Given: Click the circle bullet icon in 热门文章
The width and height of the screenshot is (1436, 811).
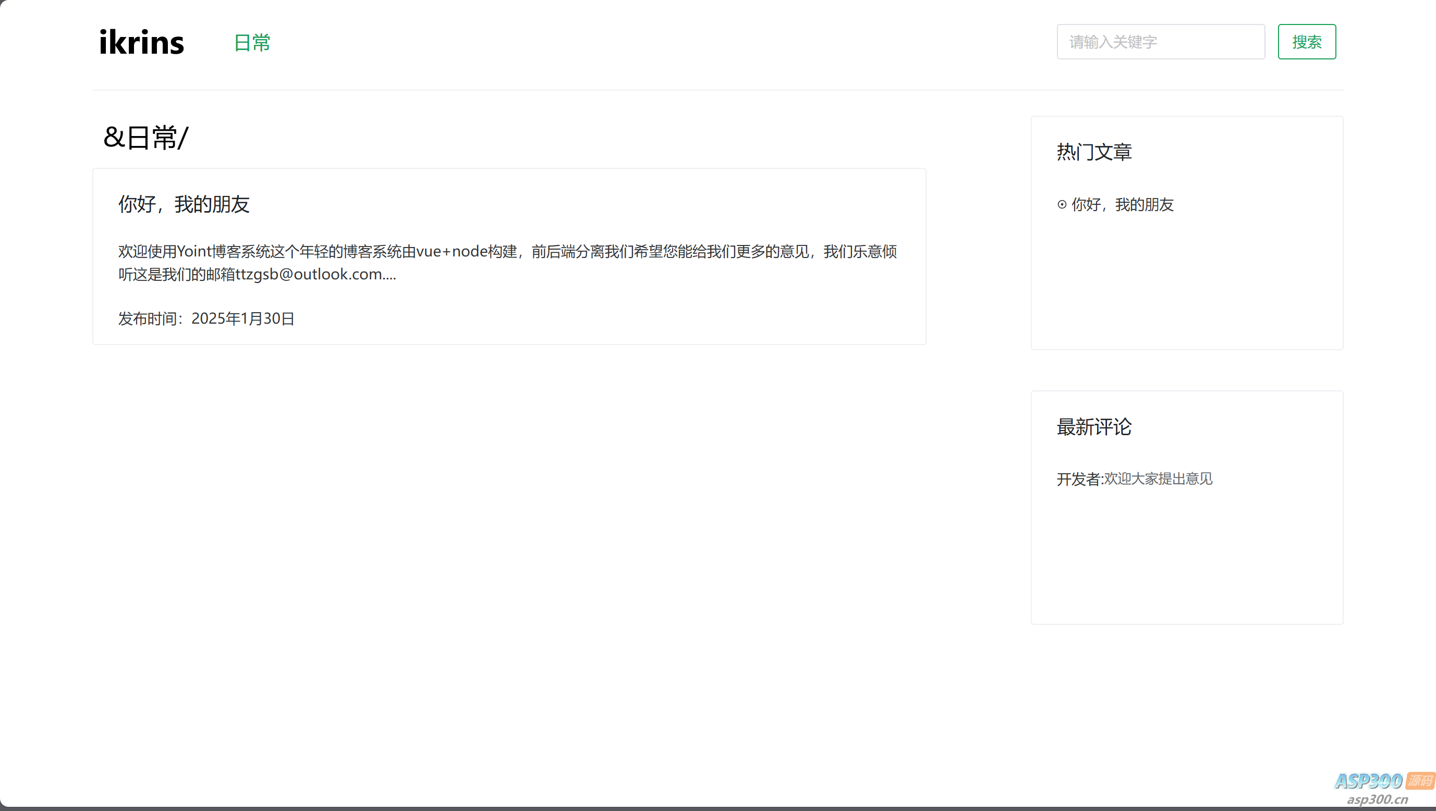Looking at the screenshot, I should point(1062,204).
